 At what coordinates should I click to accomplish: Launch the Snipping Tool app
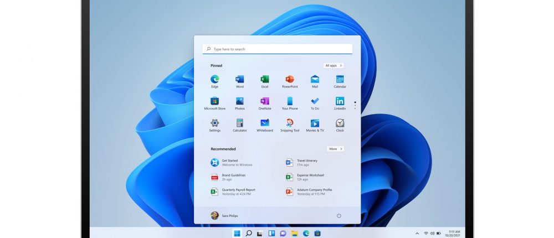290,123
